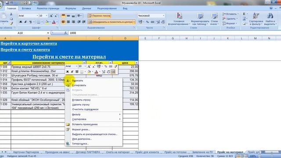Viewport: 281px width, 158px height.
Task: Follow link 'Перейти к смете на материал'
Action: click(69, 57)
